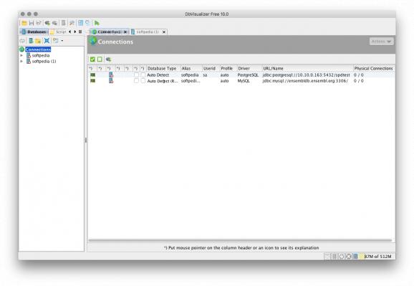Open tool properties wrench icon
Viewport: 414px width, 286px height.
72,23
